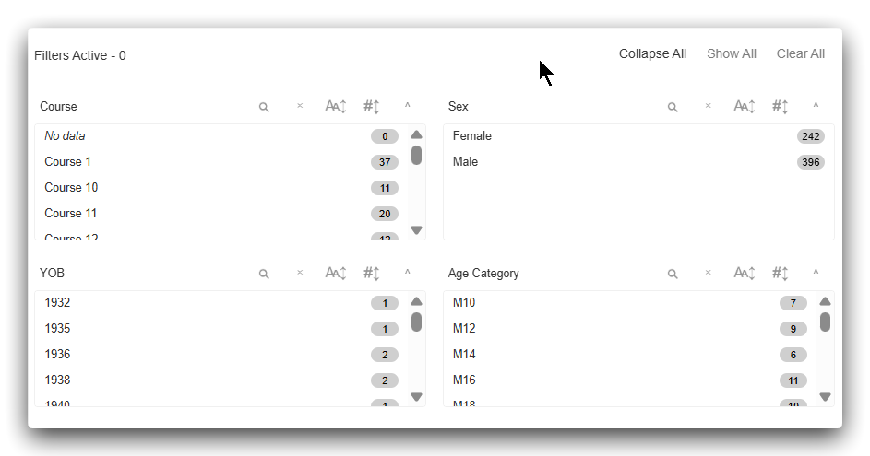Search within the YOB filter
870x456 pixels.
tap(264, 274)
